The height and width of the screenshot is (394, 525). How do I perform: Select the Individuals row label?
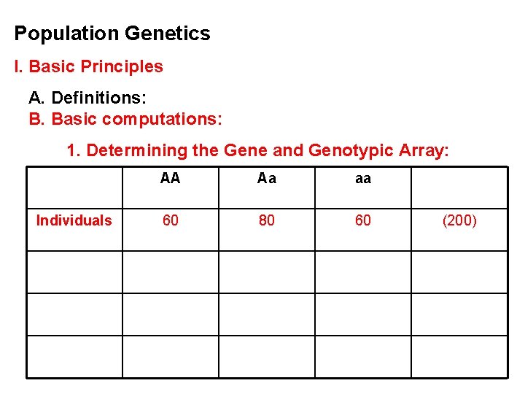click(x=74, y=220)
